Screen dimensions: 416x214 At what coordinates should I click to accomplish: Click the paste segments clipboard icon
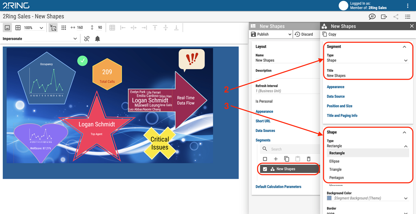tap(298, 159)
